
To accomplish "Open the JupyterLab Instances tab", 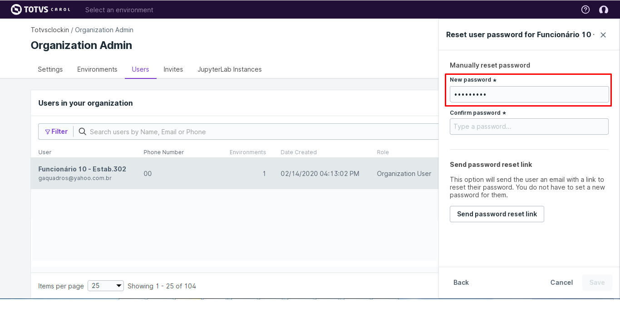I will coord(230,69).
